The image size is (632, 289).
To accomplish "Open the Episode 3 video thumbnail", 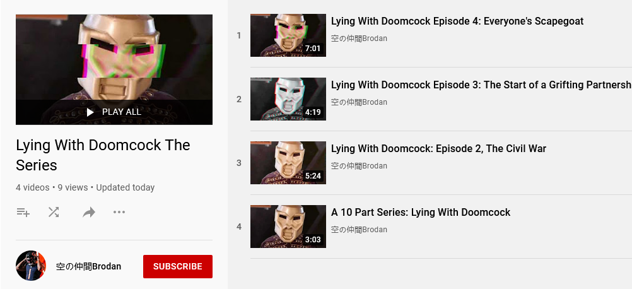I will (288, 99).
